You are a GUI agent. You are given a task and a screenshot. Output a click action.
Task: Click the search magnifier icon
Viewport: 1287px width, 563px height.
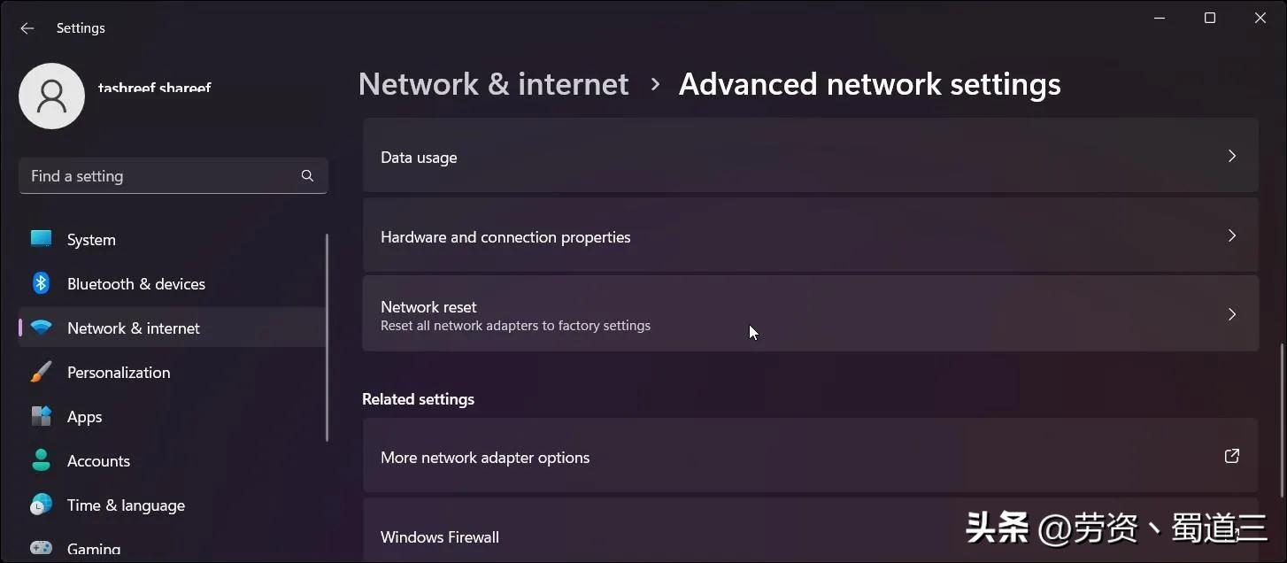[307, 175]
